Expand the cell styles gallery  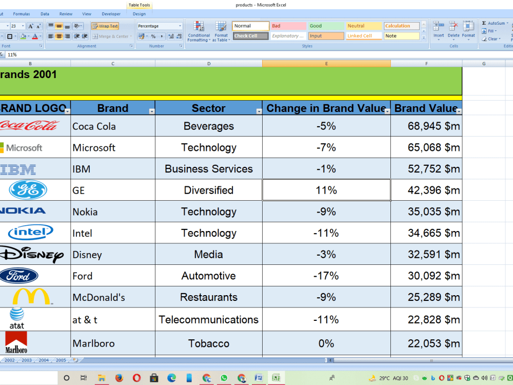coord(424,37)
